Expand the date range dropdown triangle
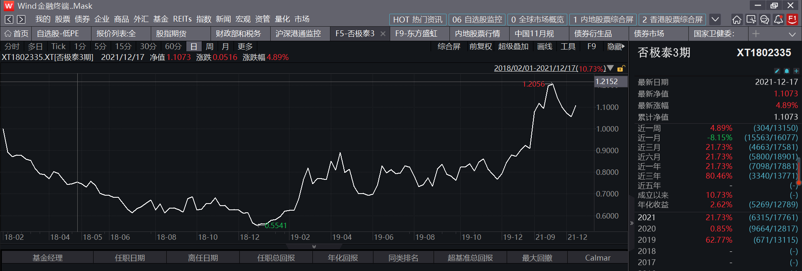Image resolution: width=802 pixels, height=271 pixels. [x=610, y=68]
